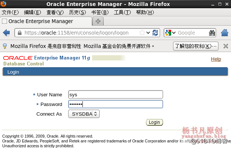Click the lightbulb info icon in notification bar
This screenshot has height=148, width=231.
[5, 46]
